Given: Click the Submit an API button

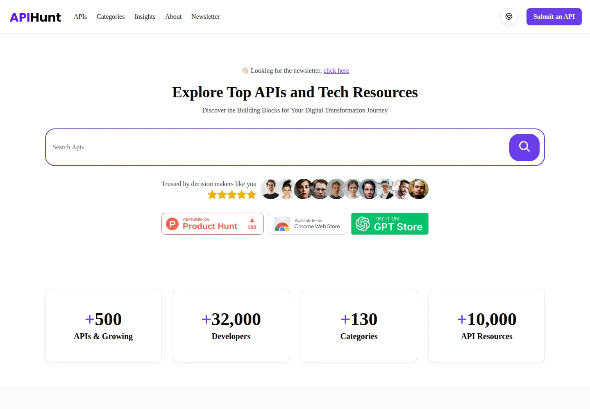Looking at the screenshot, I should click(554, 17).
